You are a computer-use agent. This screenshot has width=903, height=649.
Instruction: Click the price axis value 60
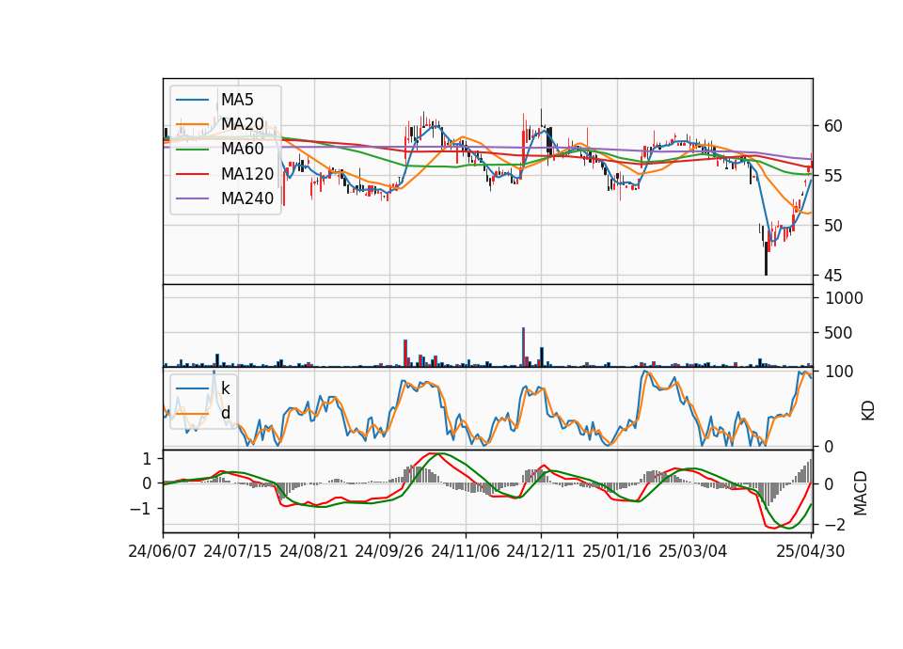point(832,126)
